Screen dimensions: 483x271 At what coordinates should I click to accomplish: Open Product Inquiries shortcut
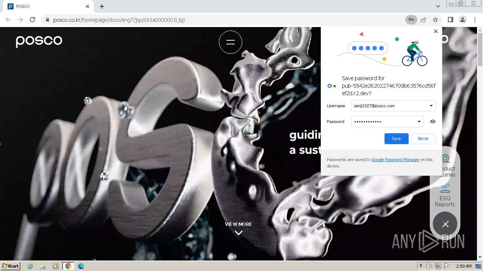coord(445,166)
